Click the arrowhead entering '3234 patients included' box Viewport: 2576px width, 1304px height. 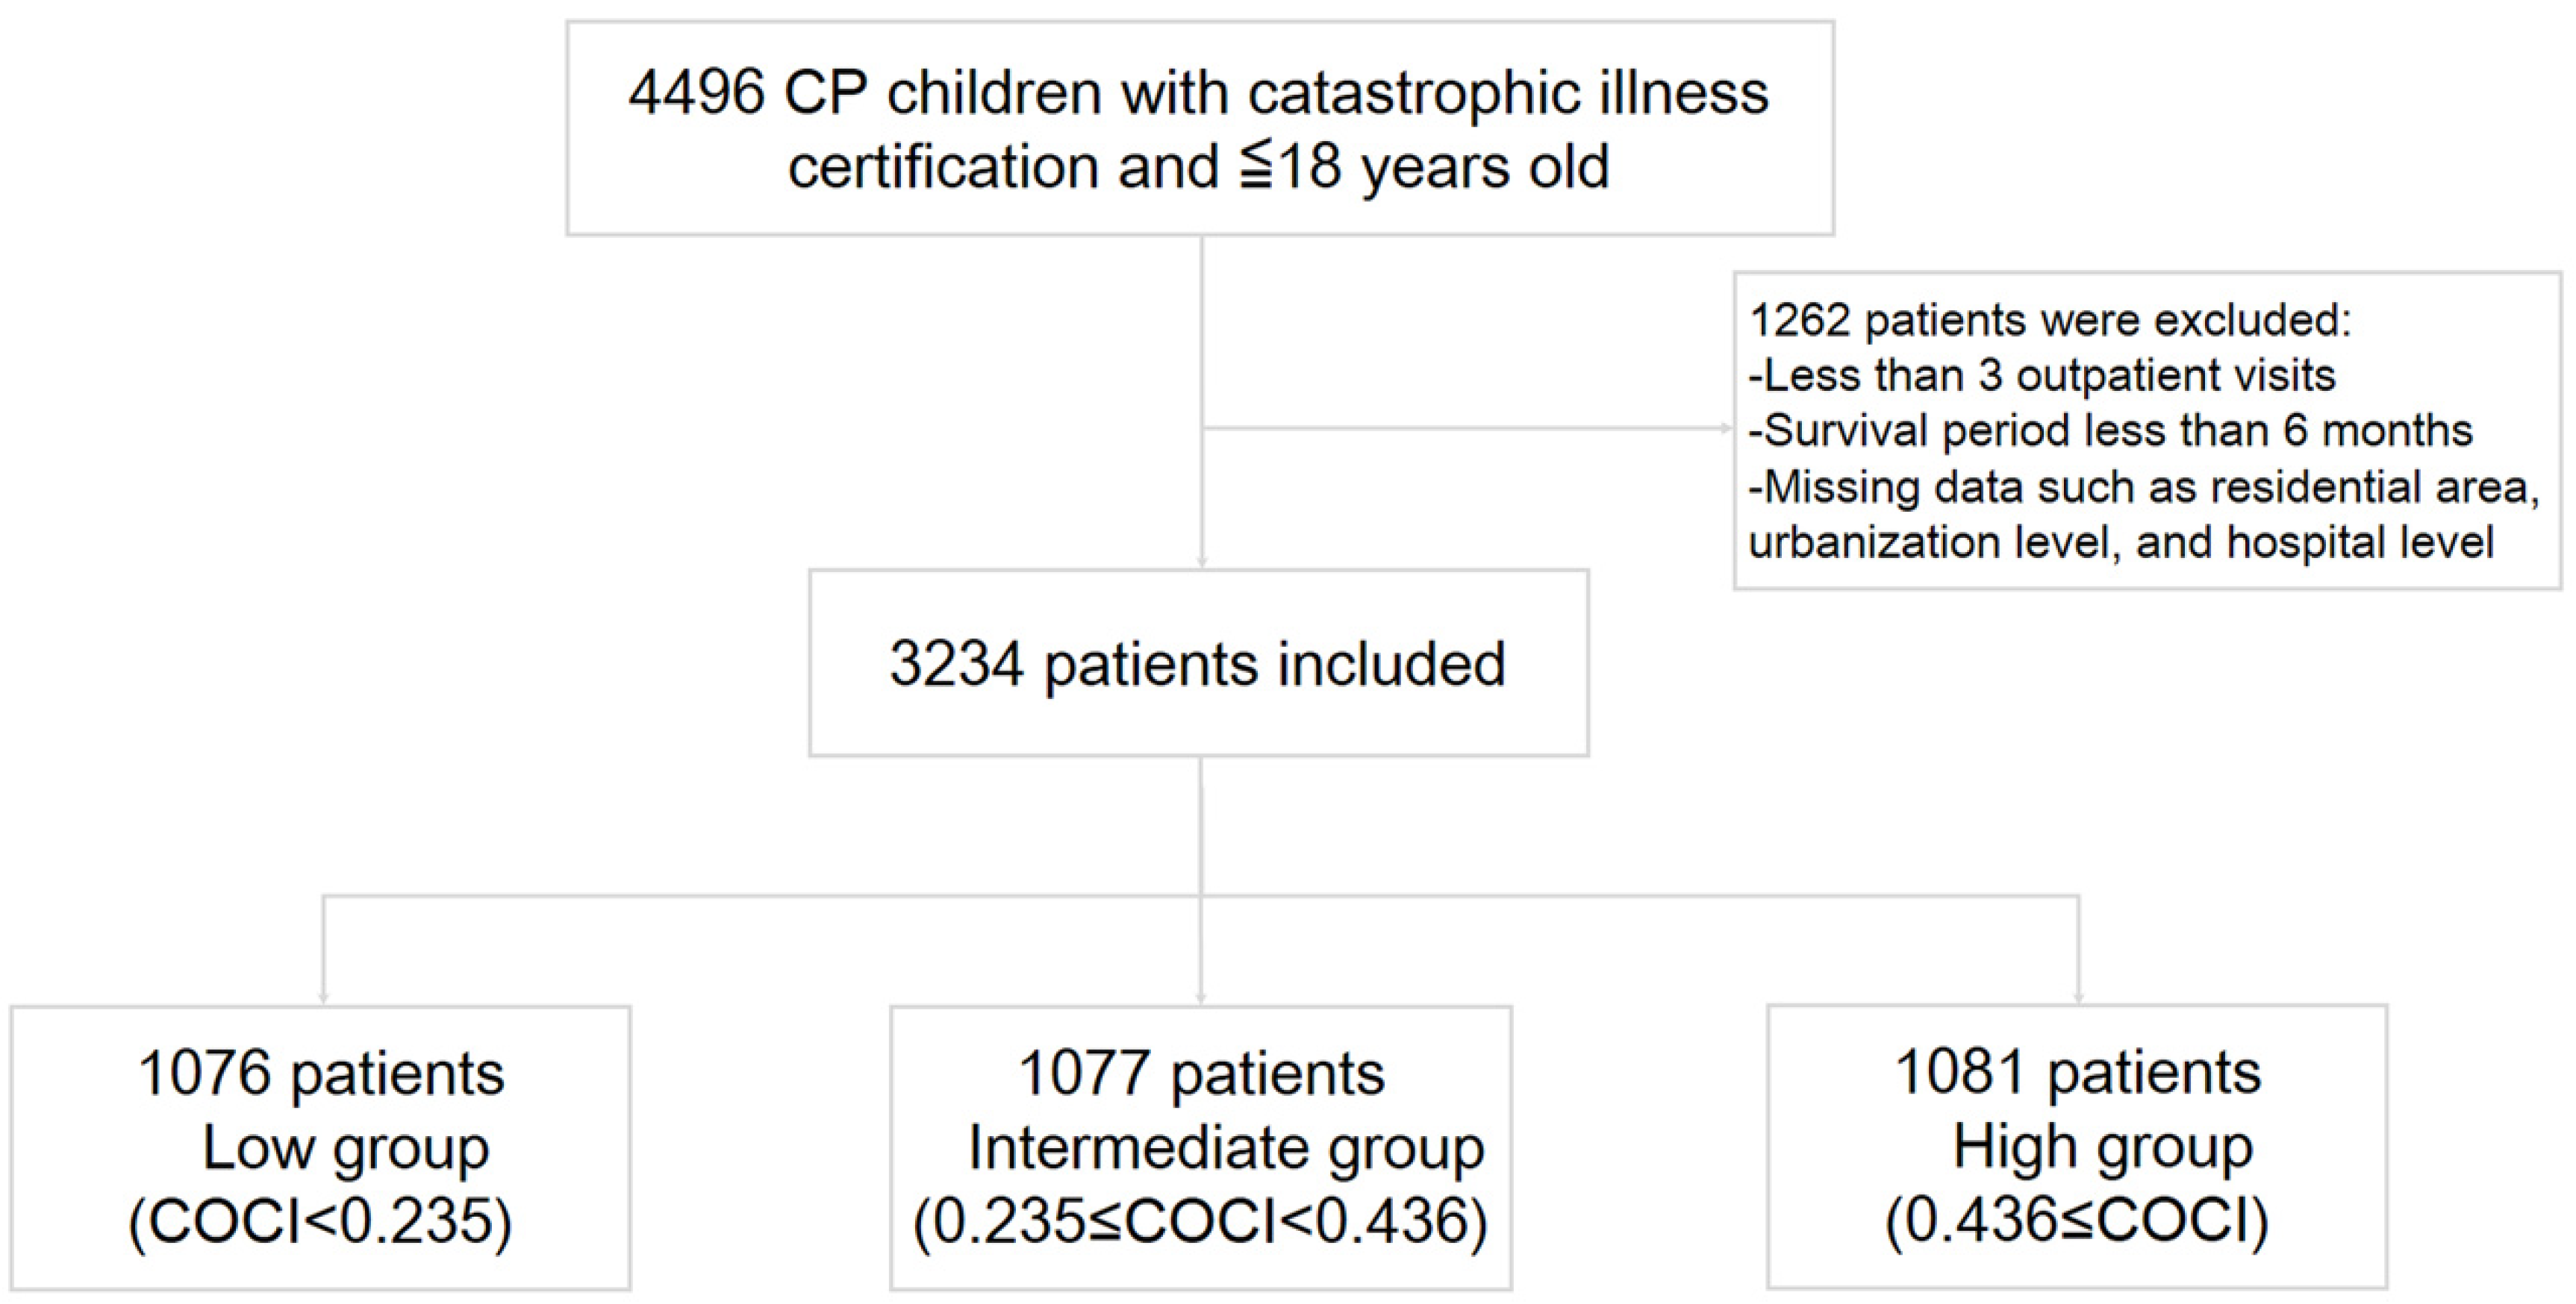(1201, 562)
